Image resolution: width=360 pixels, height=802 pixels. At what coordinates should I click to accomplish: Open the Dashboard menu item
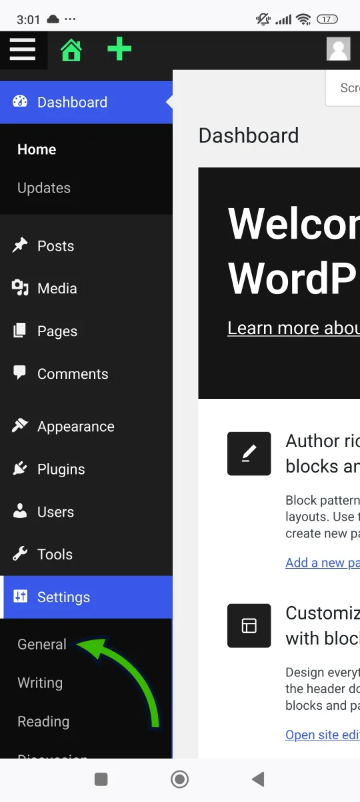[86, 102]
